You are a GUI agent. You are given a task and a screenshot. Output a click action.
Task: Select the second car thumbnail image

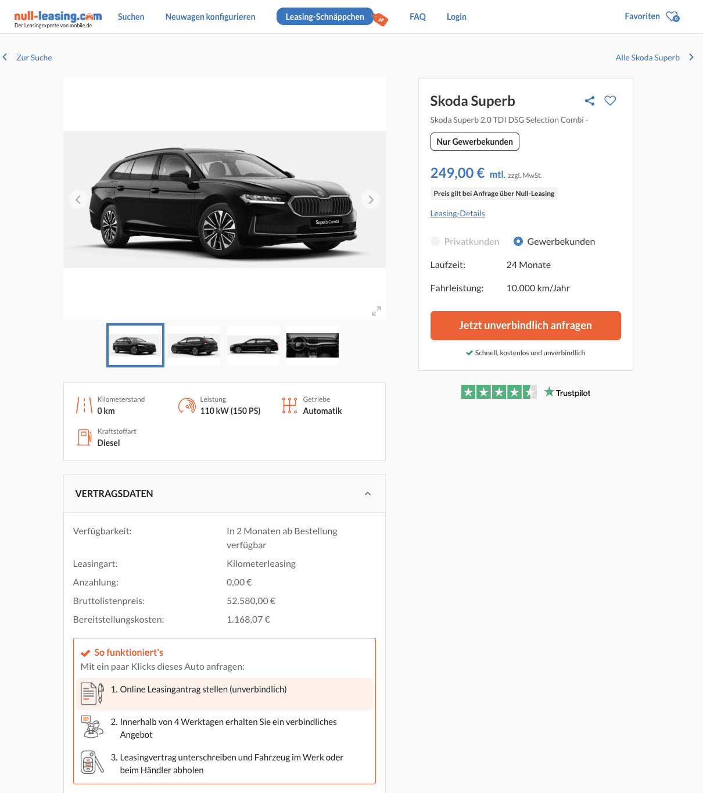point(195,345)
